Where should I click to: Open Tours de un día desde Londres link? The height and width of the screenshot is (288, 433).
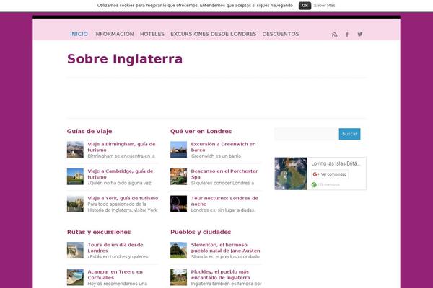point(115,248)
